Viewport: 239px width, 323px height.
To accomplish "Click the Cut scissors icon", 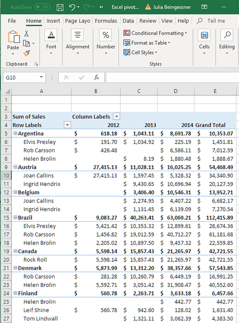I will pos(27,34).
